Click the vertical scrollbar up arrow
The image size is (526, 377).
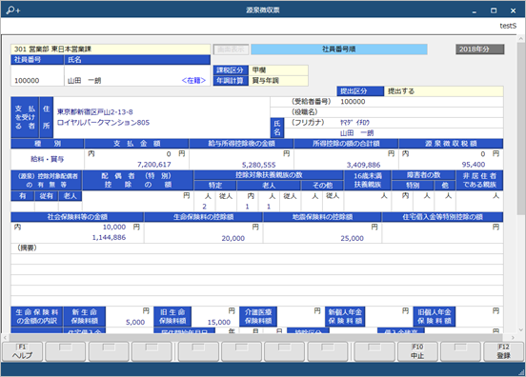[520, 38]
